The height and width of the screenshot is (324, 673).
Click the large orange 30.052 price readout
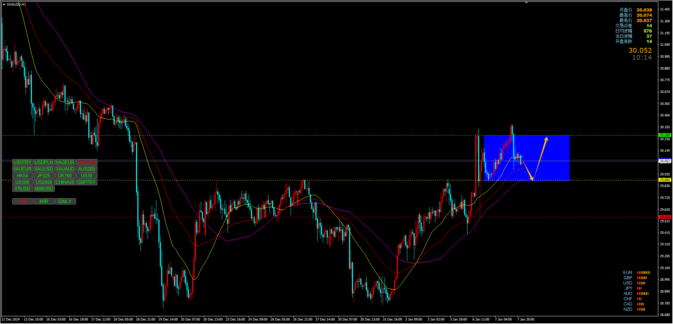[x=640, y=50]
